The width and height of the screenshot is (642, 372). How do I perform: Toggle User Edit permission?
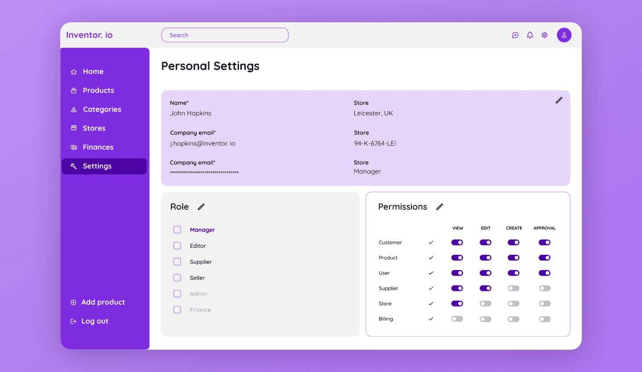486,273
